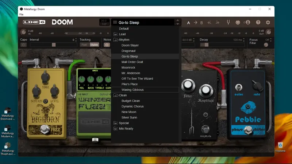Open the MIDI connector icon
This screenshot has width=292, height=164.
click(238, 23)
